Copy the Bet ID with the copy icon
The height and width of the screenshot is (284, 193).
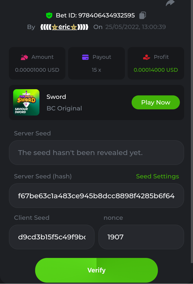pyautogui.click(x=143, y=15)
